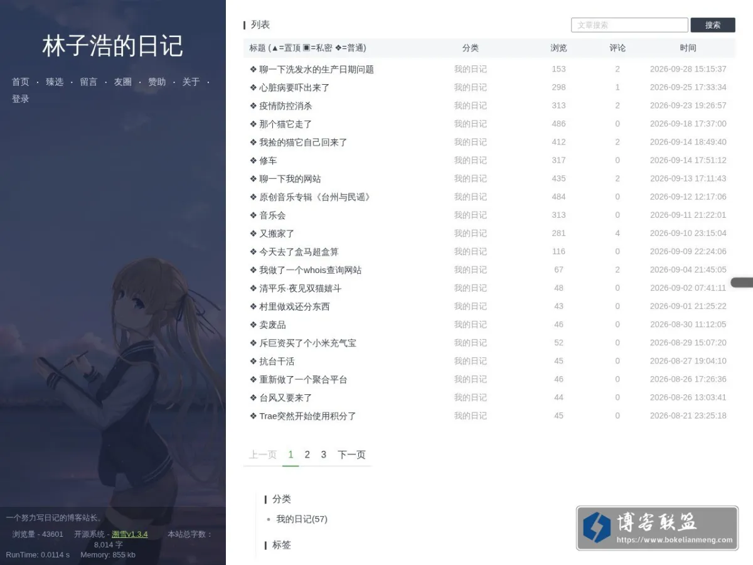Open post 音乐会

[x=272, y=215]
